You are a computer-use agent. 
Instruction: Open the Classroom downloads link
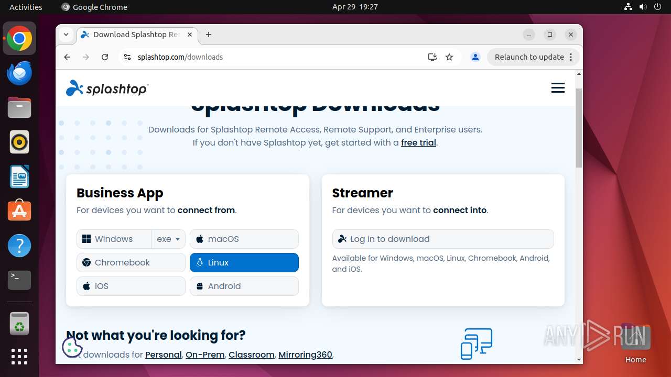pyautogui.click(x=251, y=354)
